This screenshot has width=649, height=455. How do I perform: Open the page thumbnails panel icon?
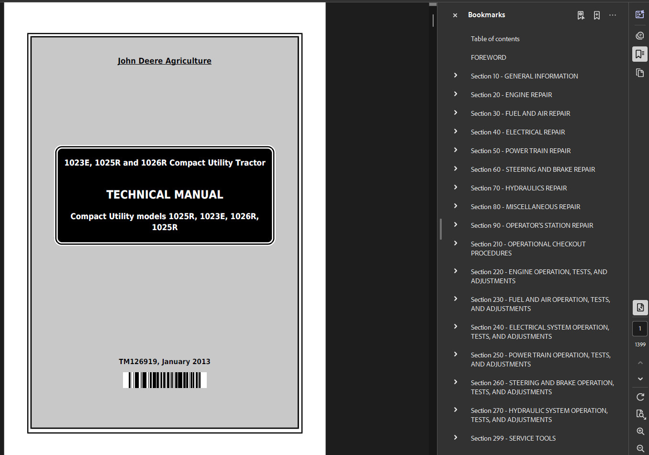[x=640, y=73]
